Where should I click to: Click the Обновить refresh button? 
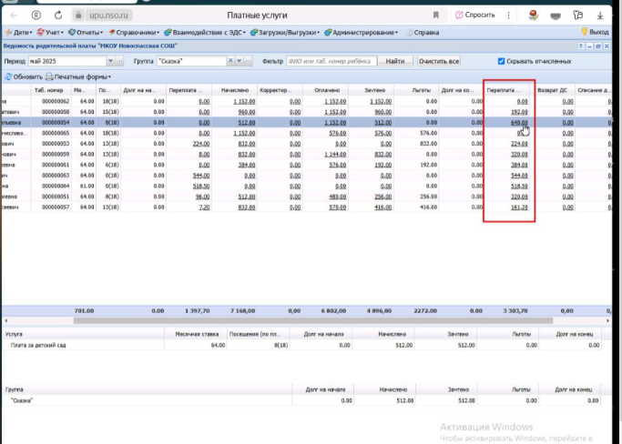point(24,77)
